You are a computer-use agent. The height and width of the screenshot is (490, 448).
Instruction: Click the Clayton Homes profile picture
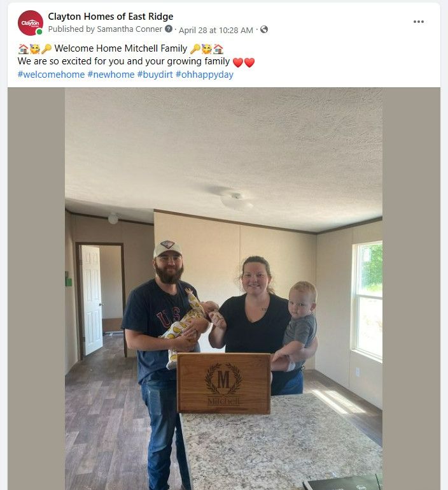(x=31, y=23)
